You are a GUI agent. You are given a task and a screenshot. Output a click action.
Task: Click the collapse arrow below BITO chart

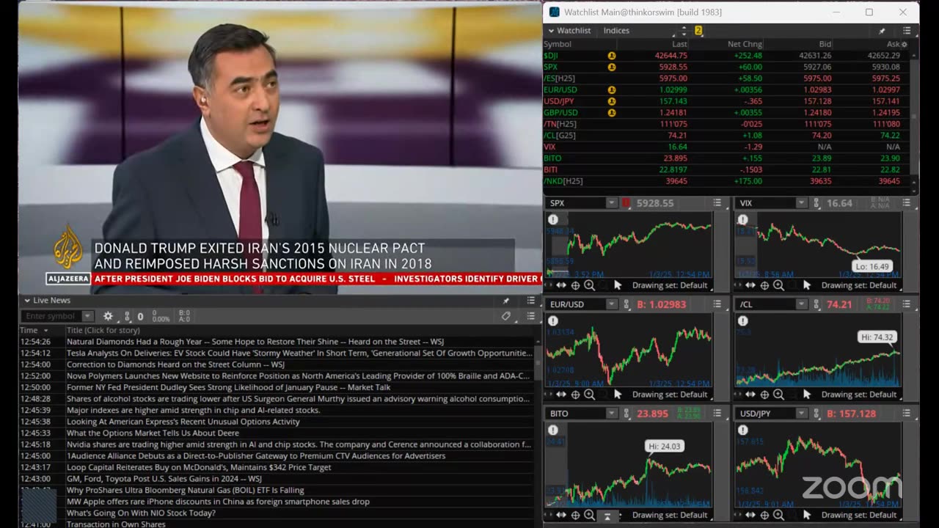[607, 516]
